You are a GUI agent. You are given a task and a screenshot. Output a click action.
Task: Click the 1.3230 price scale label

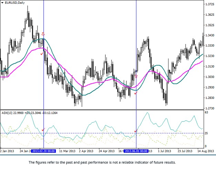click(209, 56)
